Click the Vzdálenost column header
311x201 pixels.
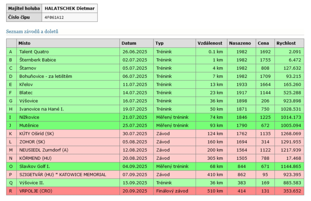tap(210, 43)
